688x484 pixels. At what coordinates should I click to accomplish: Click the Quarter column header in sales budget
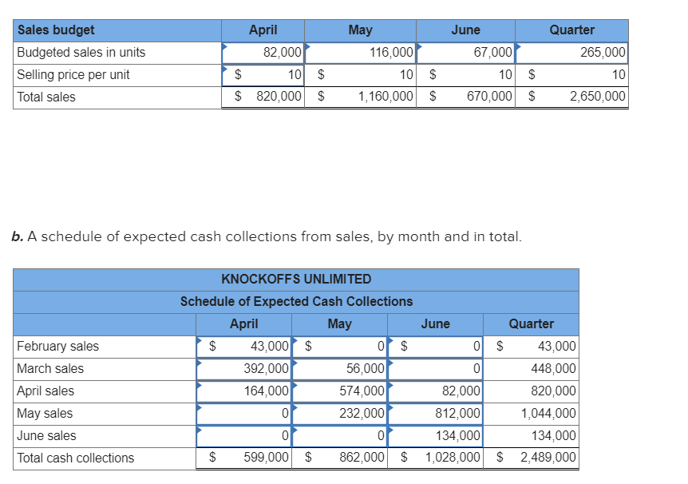tap(571, 30)
